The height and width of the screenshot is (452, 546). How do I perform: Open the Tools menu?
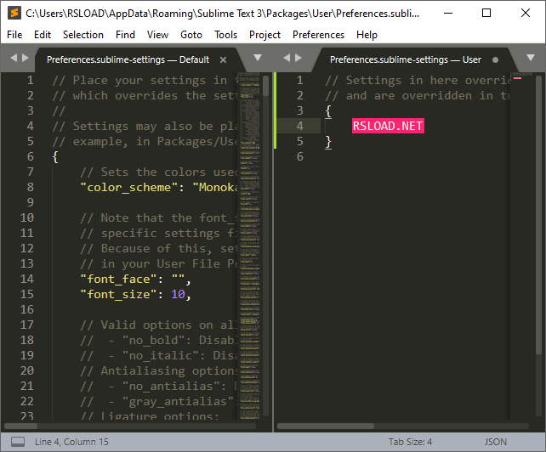tap(225, 35)
